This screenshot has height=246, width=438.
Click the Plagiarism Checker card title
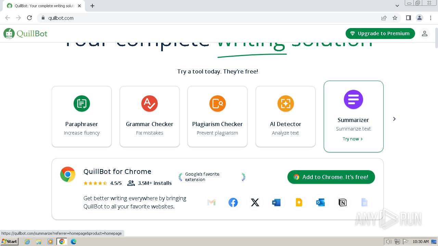pos(217,124)
